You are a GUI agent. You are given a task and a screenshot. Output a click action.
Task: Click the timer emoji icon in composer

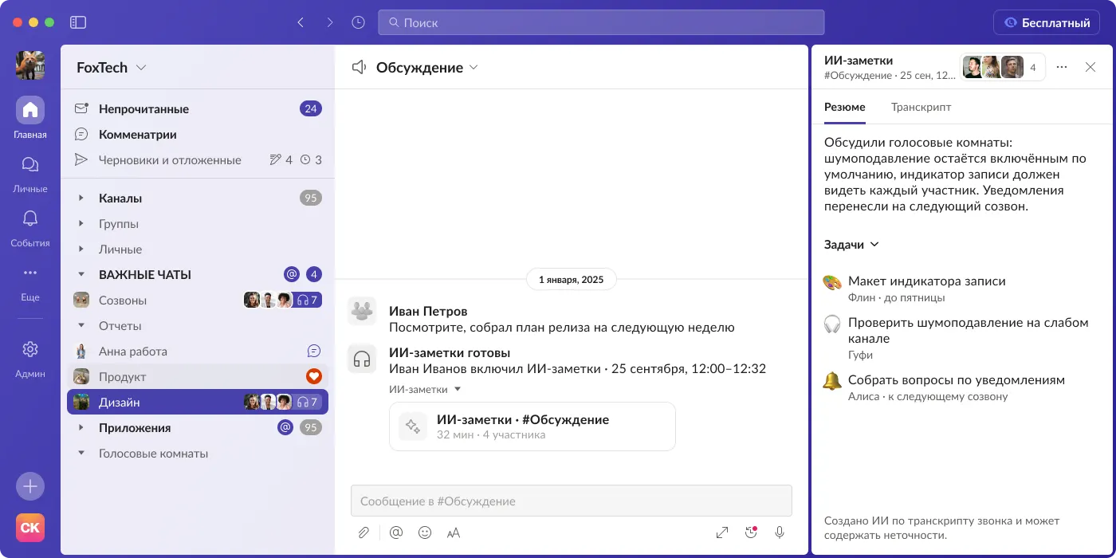click(x=751, y=532)
